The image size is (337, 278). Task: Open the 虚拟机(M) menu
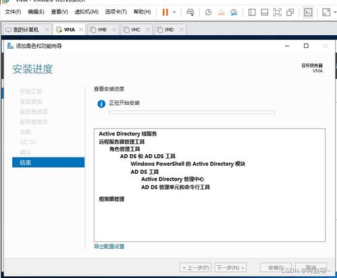pos(86,11)
